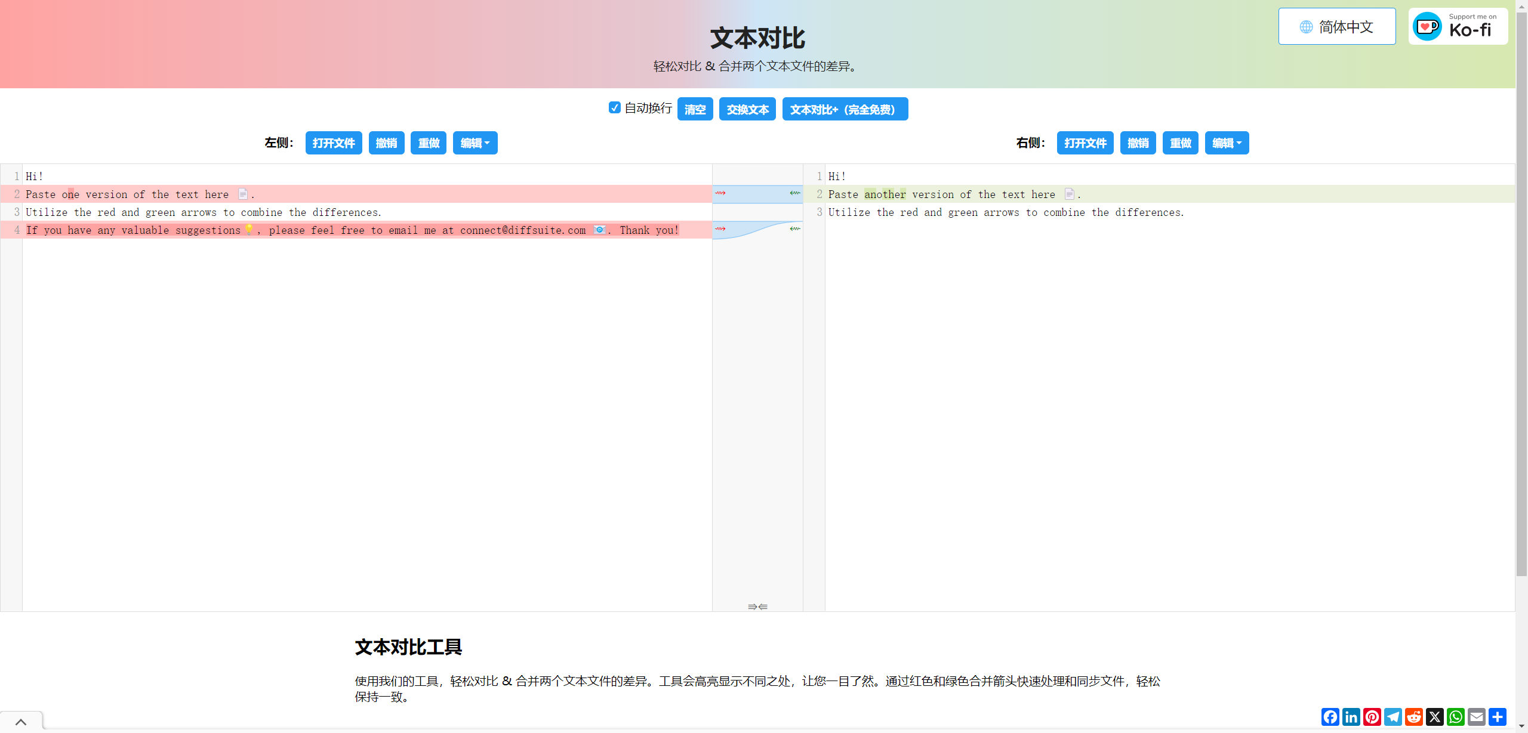
Task: Clear both texts with the 清空 button
Action: (694, 109)
